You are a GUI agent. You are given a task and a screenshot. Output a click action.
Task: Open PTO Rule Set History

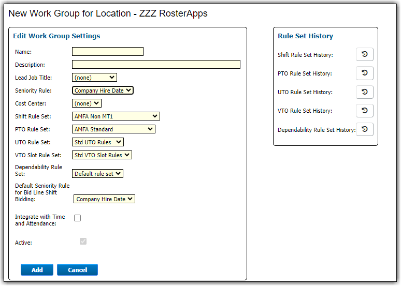pos(364,73)
